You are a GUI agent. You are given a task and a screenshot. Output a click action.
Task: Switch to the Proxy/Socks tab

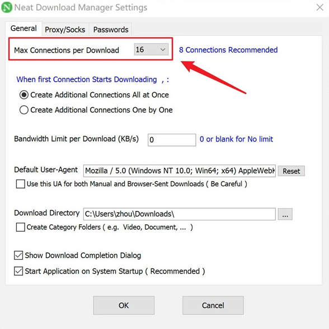point(65,30)
